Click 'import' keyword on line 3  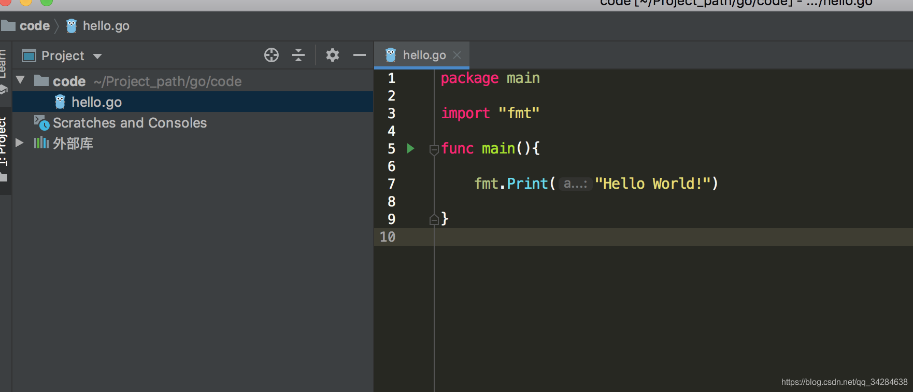(465, 113)
